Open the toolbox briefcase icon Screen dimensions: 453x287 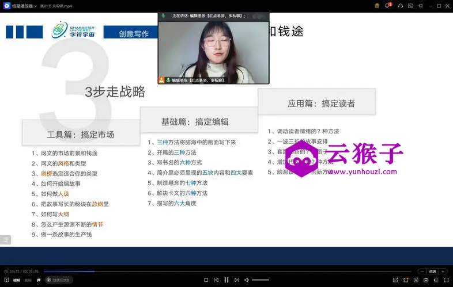(426, 280)
